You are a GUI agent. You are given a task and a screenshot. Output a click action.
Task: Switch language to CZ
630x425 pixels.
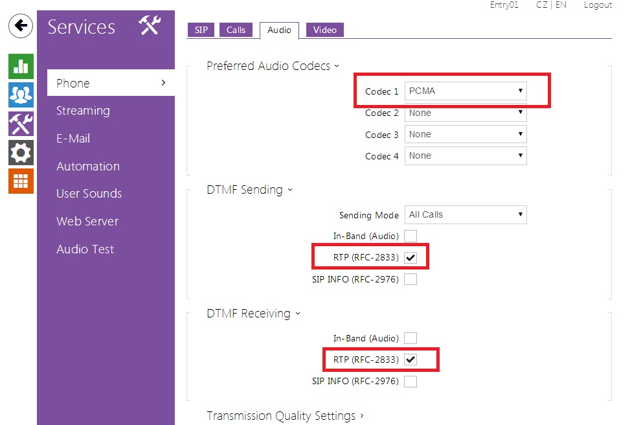541,5
